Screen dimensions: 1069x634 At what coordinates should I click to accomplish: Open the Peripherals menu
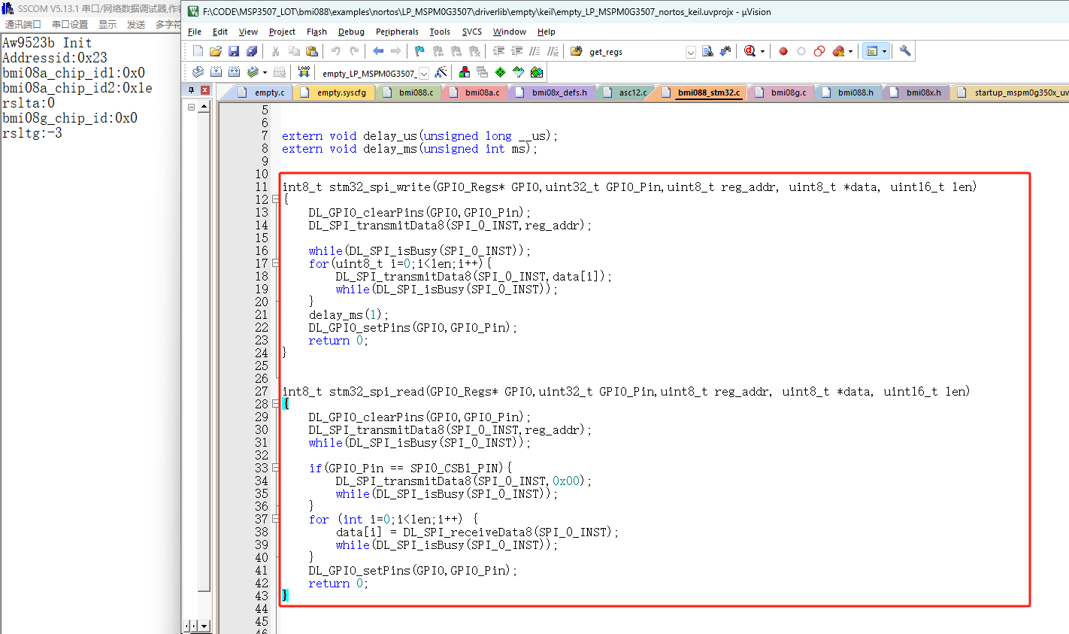[397, 32]
